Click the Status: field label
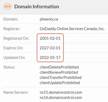The width and height of the screenshot is (108, 102). pos(9,67)
